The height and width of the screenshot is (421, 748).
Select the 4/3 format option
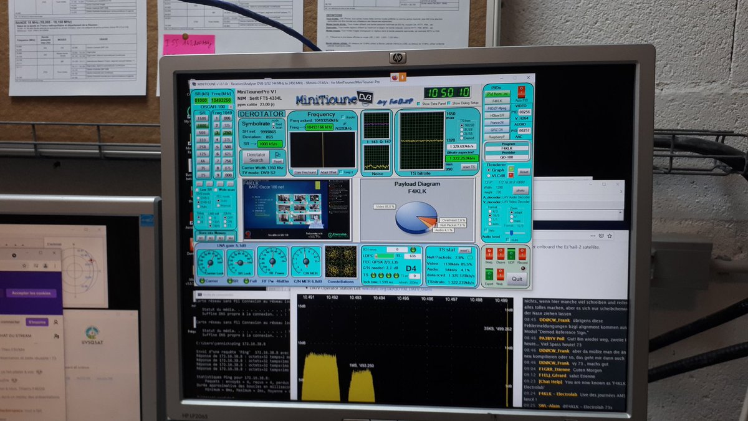click(x=490, y=211)
